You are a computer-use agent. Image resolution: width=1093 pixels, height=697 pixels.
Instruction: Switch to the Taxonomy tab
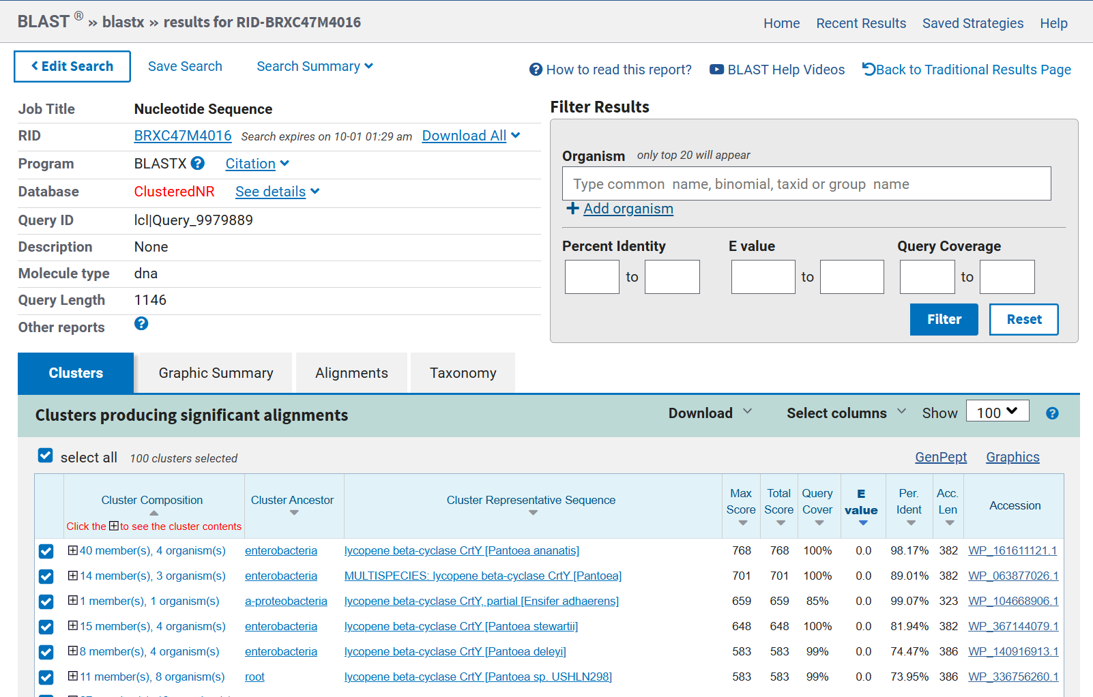click(463, 373)
